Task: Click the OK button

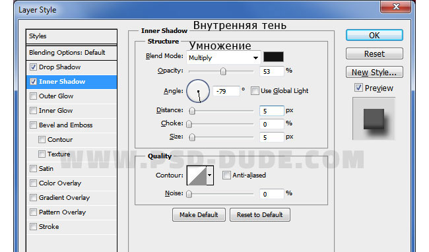Action: click(374, 35)
